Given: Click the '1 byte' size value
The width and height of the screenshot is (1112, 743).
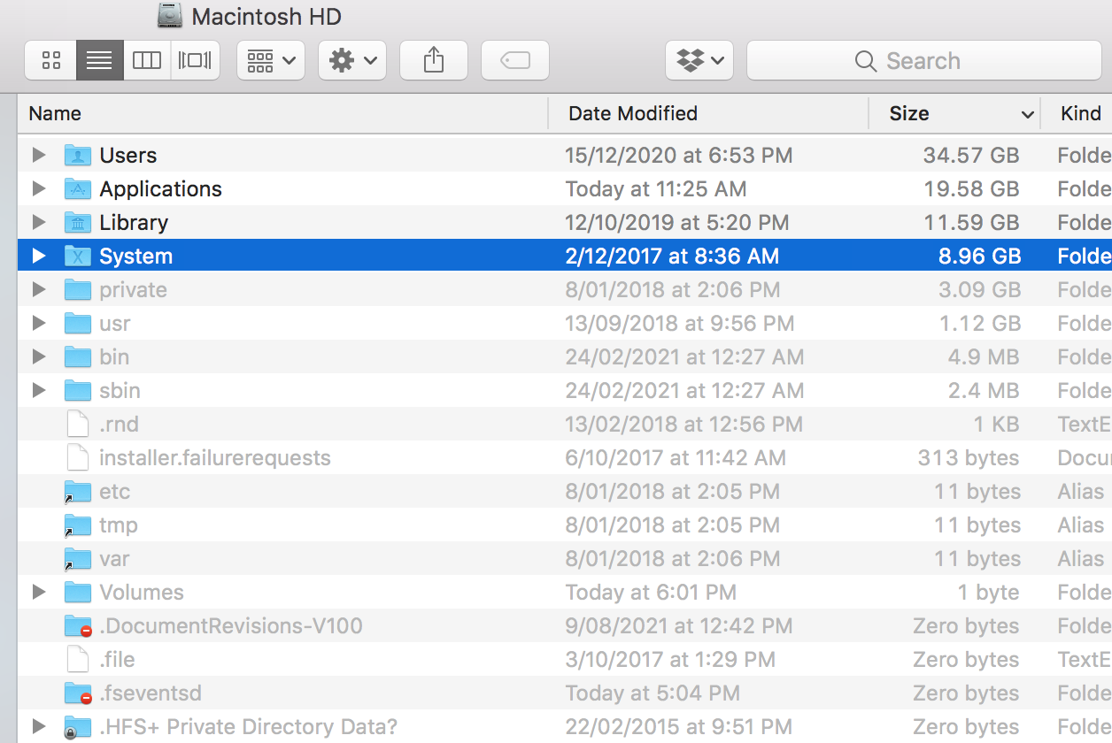Looking at the screenshot, I should coord(988,593).
